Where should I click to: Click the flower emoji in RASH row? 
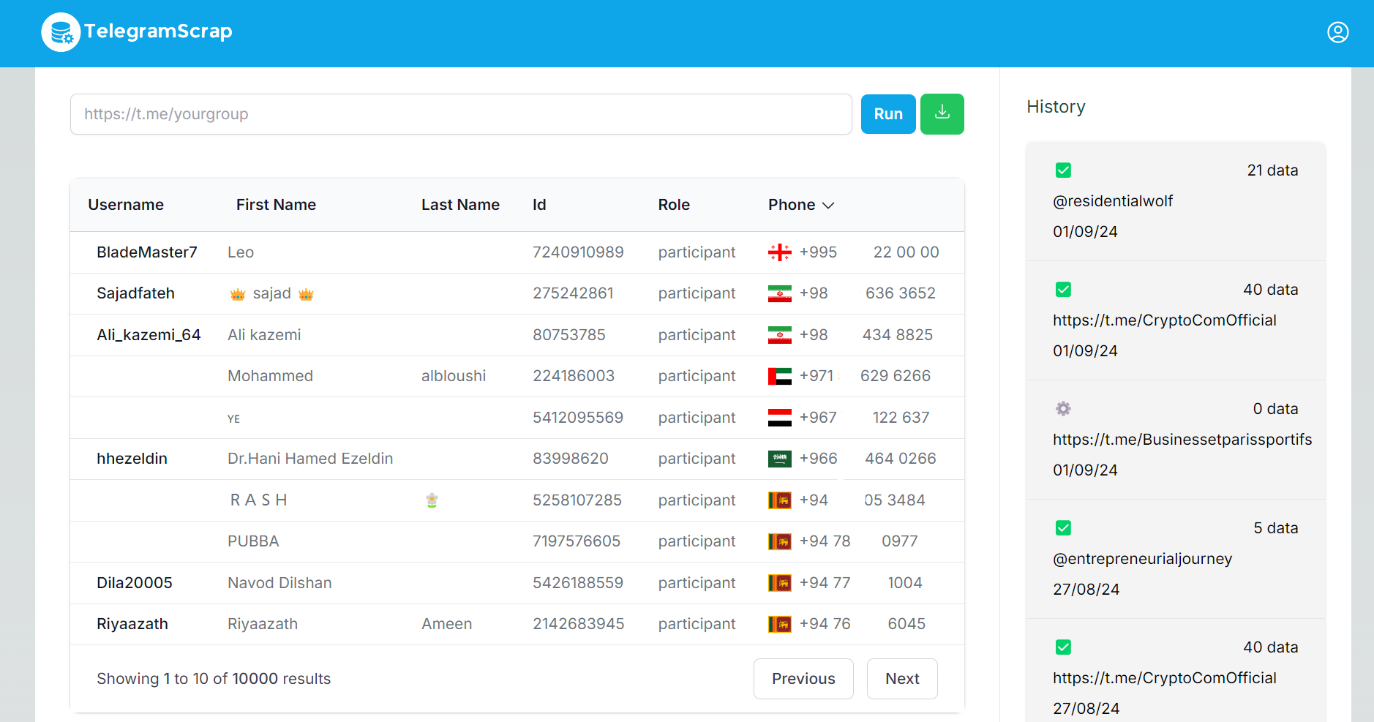pyautogui.click(x=432, y=500)
